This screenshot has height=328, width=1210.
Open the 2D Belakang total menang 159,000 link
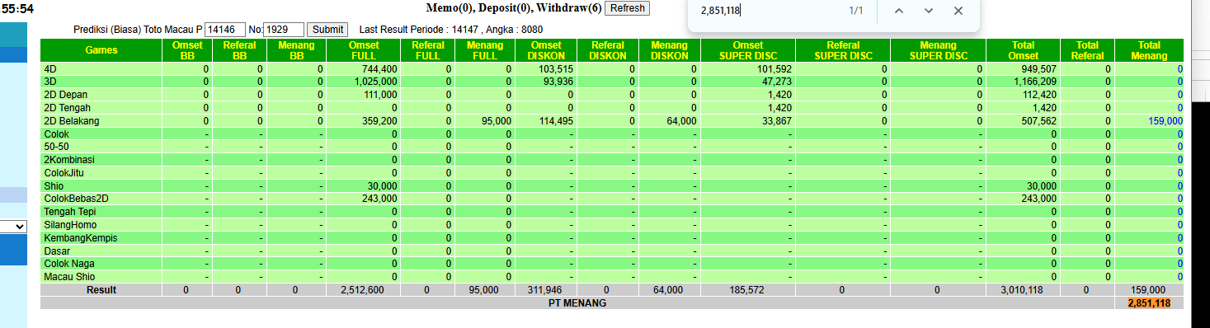(x=1165, y=121)
